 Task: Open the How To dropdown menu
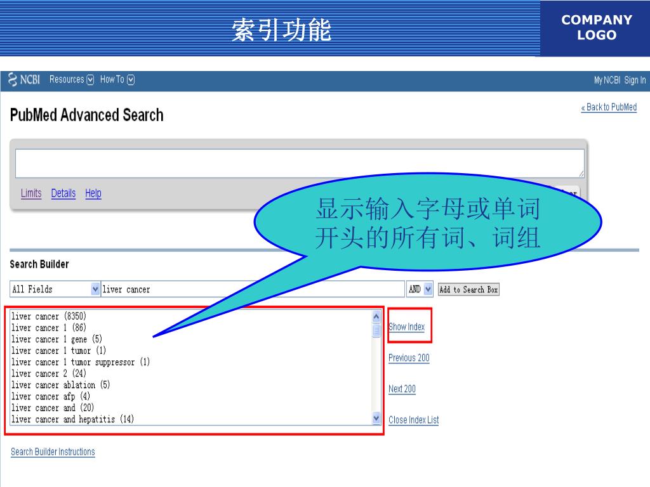coord(117,79)
